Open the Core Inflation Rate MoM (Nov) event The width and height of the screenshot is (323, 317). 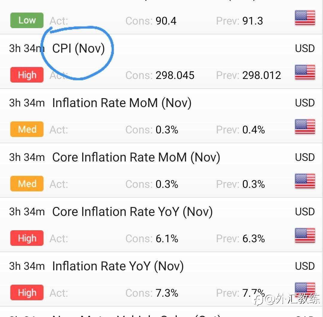pyautogui.click(x=136, y=157)
